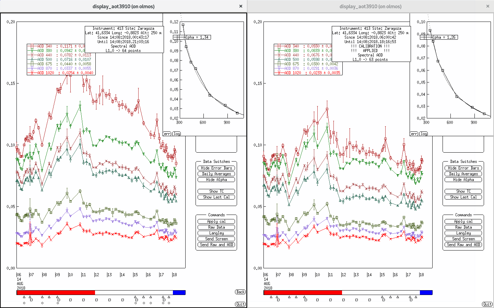Click Apply cal in left window
The height and width of the screenshot is (308, 494).
coord(216,221)
